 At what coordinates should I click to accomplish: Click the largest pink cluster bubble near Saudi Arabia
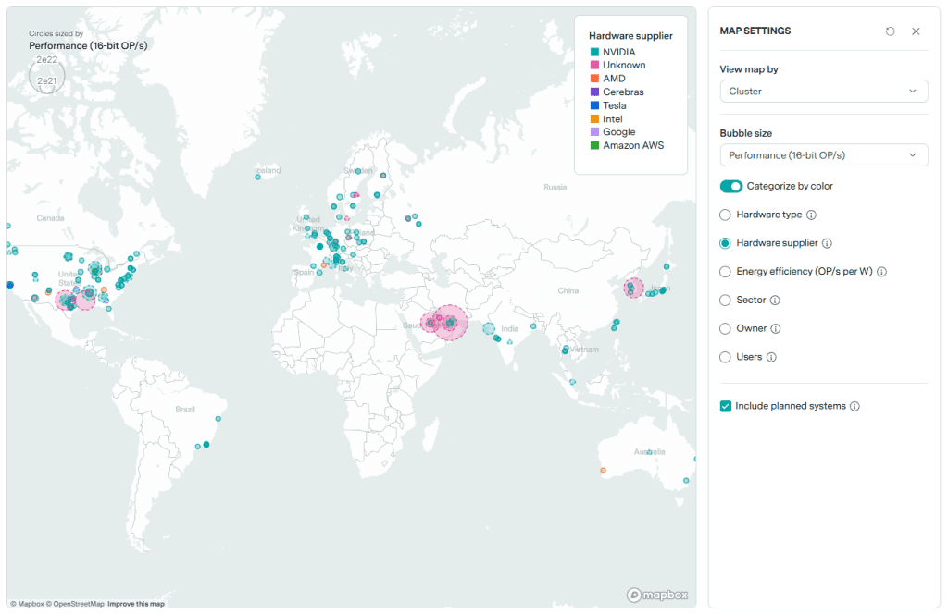pos(449,323)
